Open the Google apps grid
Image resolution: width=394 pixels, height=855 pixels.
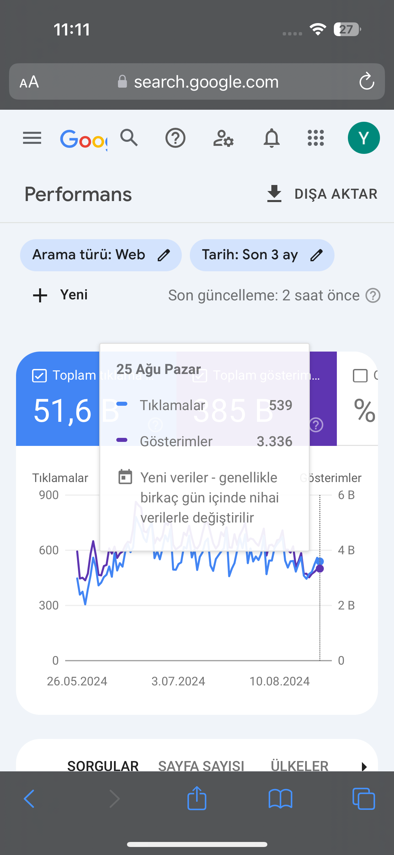tap(316, 138)
